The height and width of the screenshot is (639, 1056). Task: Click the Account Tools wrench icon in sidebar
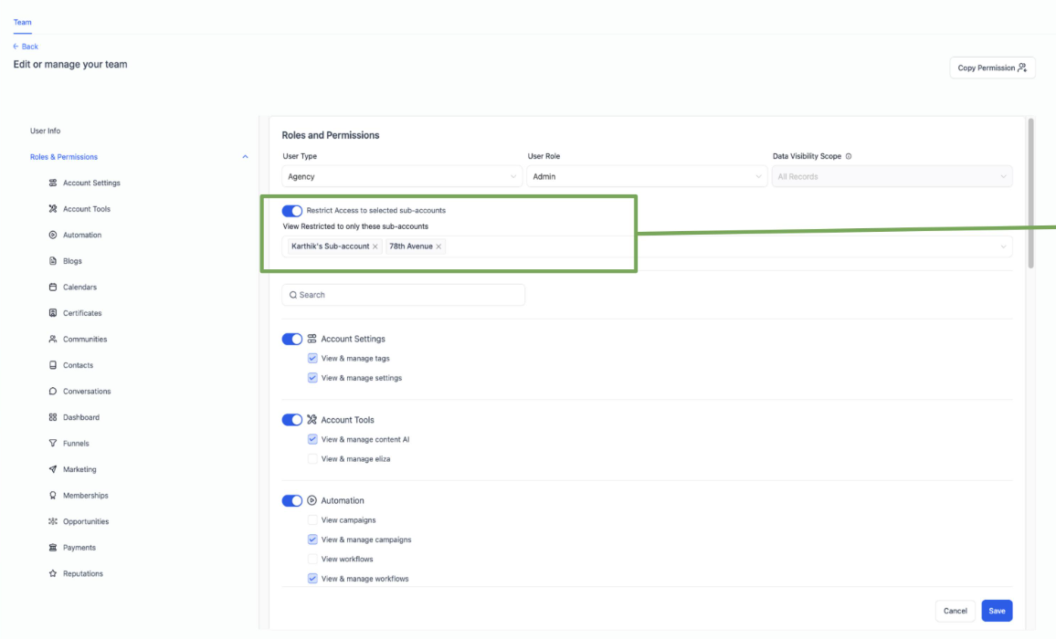pyautogui.click(x=53, y=209)
